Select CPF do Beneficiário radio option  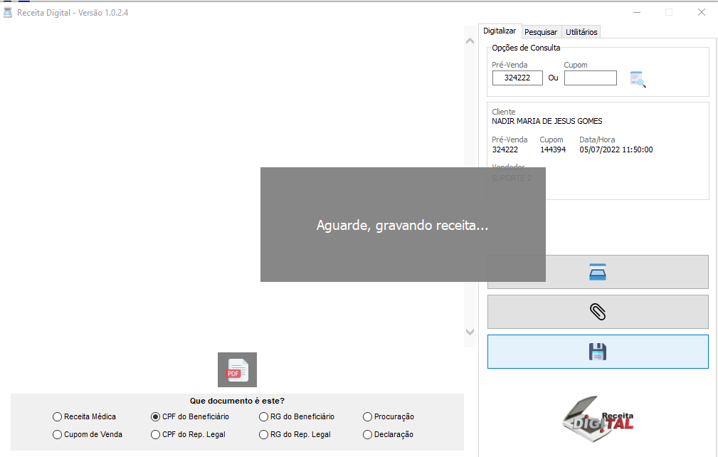(156, 416)
